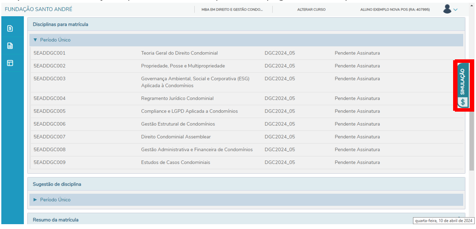The height and width of the screenshot is (229, 476).
Task: Click the dollar sign icon under SIMULAÇÃO
Action: (463, 102)
